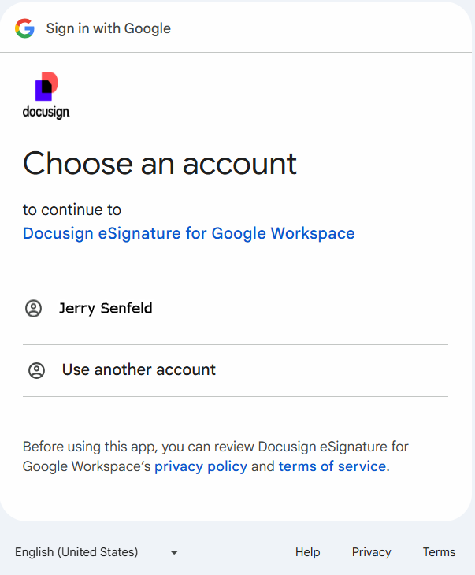This screenshot has width=475, height=575.
Task: Click the "Choose an account" heading
Action: pos(160,163)
